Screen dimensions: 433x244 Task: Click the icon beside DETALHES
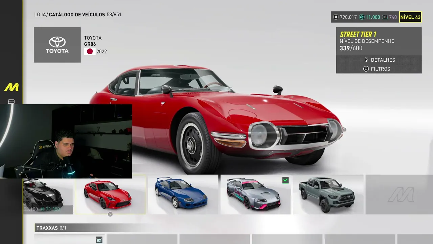pos(366,60)
